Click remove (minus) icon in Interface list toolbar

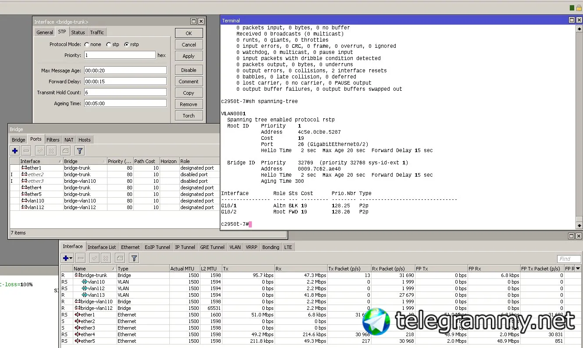tap(80, 259)
